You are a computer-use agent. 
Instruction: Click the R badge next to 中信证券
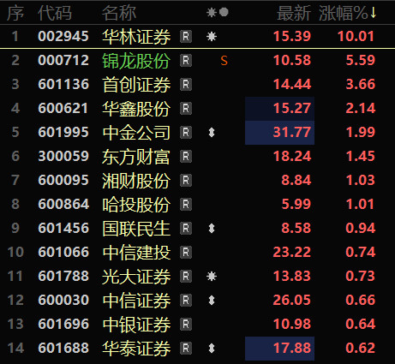186,301
